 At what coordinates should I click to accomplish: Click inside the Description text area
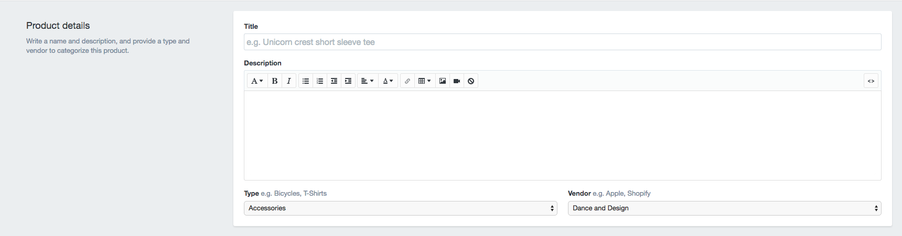coord(562,136)
